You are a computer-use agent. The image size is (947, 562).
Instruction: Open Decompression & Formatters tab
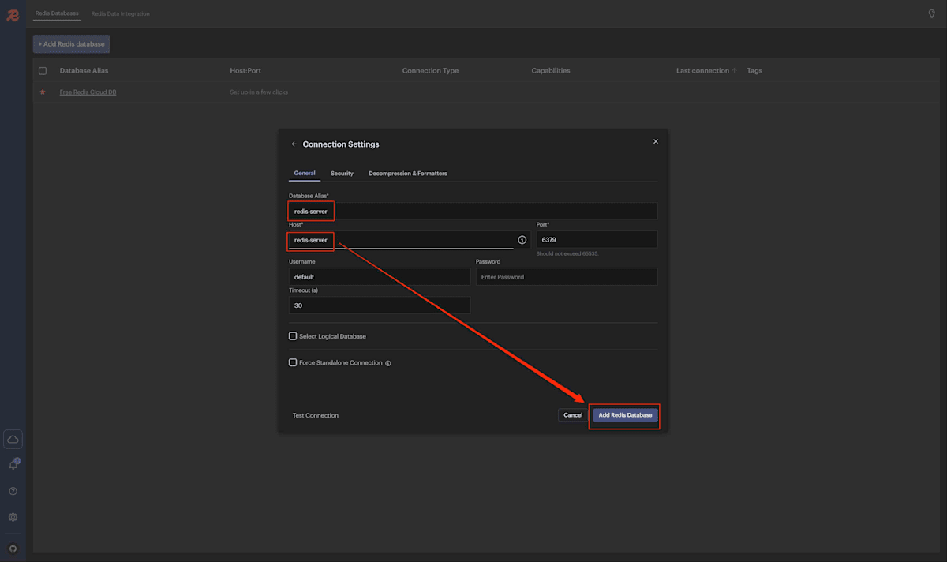(408, 173)
